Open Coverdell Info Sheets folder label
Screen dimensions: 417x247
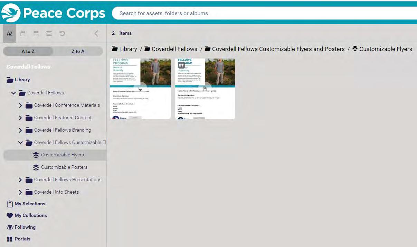(56, 192)
